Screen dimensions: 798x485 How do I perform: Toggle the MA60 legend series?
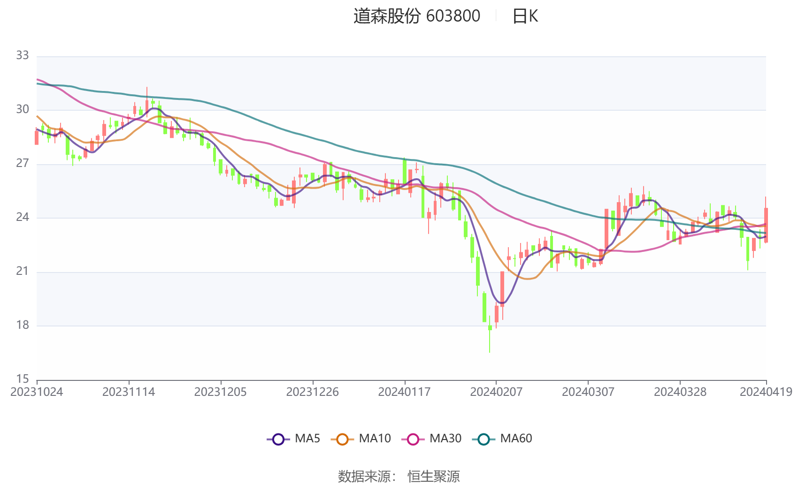pos(502,439)
